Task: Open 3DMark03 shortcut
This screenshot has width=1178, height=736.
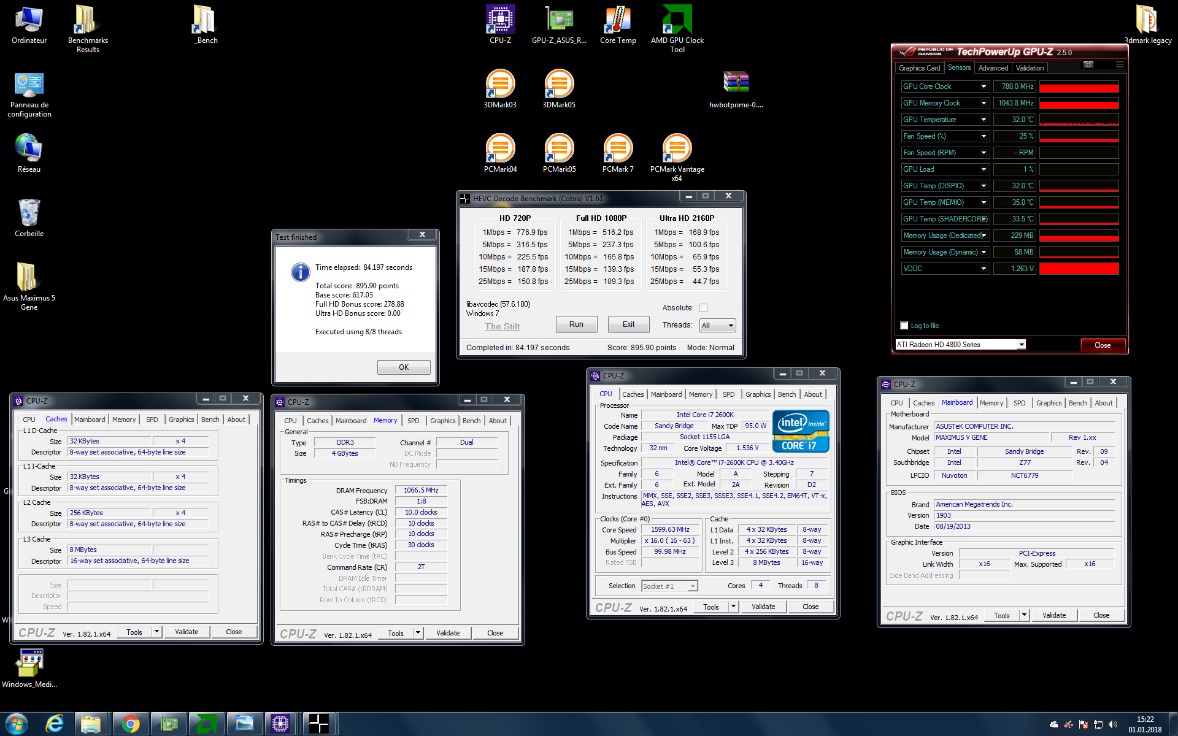Action: tap(500, 90)
